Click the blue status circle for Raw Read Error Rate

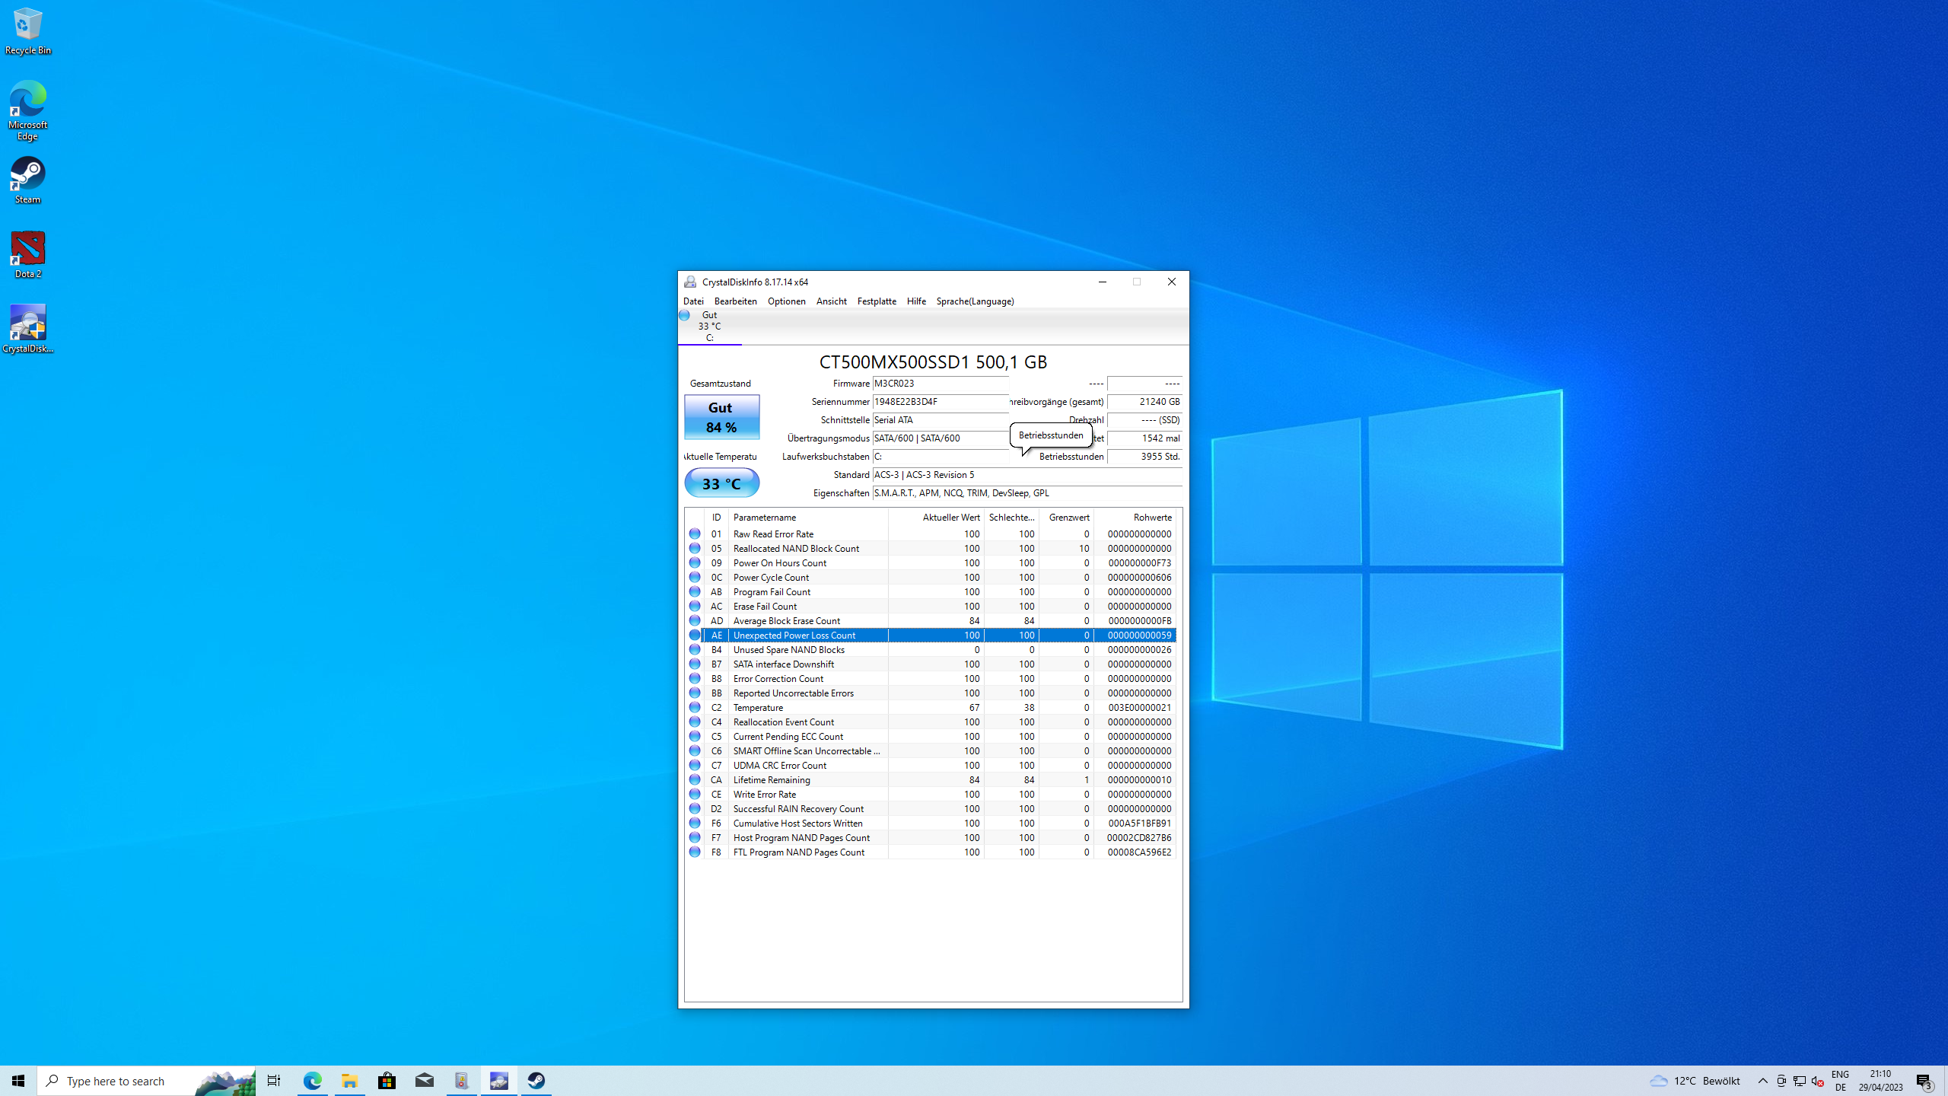pyautogui.click(x=695, y=534)
